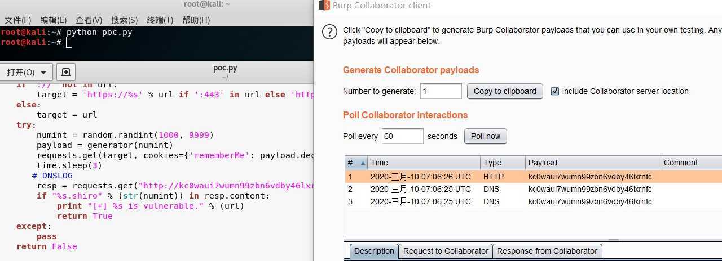The height and width of the screenshot is (261, 722).
Task: Switch to the Request to Collaborator tab
Action: (446, 251)
